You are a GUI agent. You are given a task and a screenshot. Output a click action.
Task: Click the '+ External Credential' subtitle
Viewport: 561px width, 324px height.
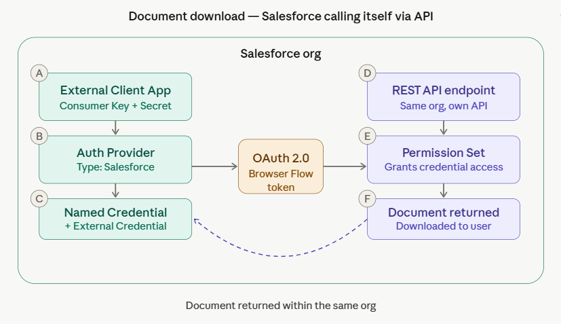point(115,226)
